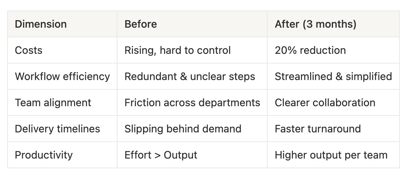Click 'Friction across departments' cell

tap(192, 103)
